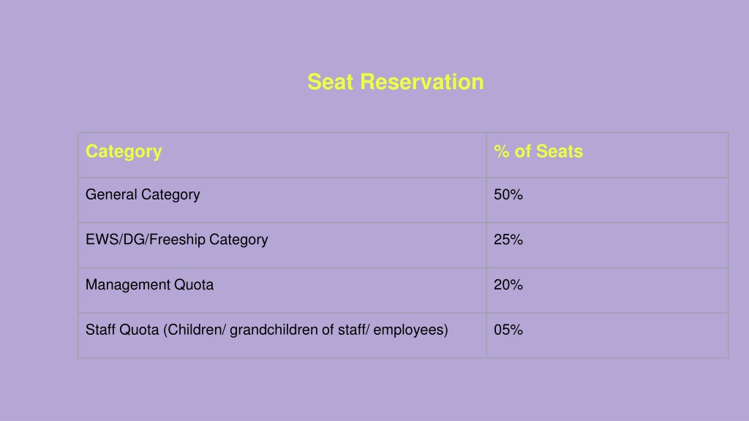Click the word Reservation in title
The width and height of the screenshot is (749, 421).
point(422,82)
